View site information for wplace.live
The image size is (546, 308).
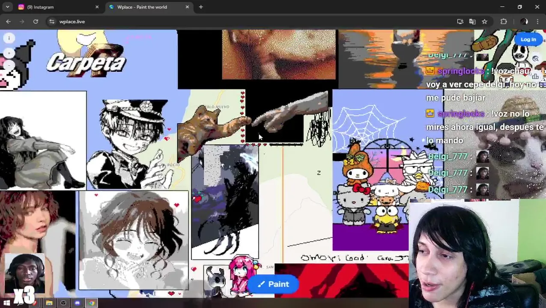pos(52,21)
